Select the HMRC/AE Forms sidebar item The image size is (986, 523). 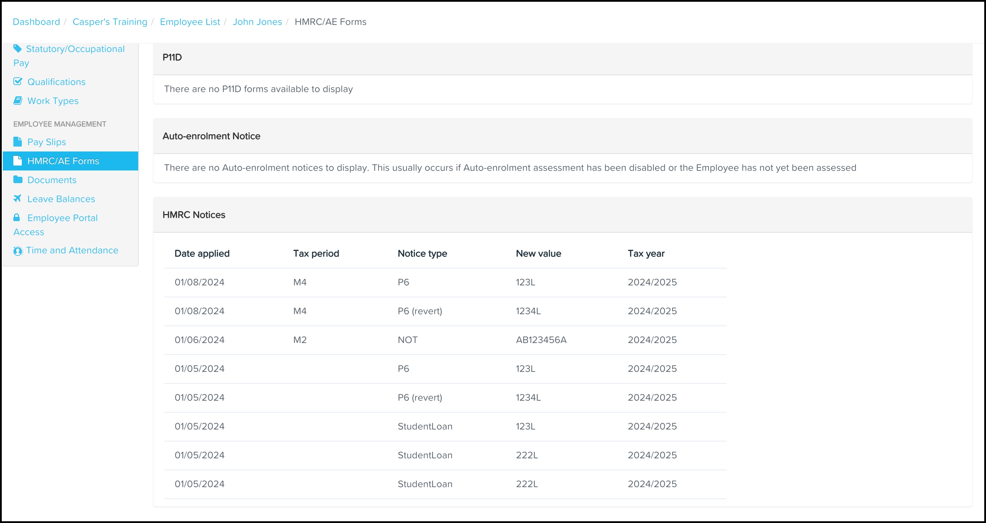(70, 161)
